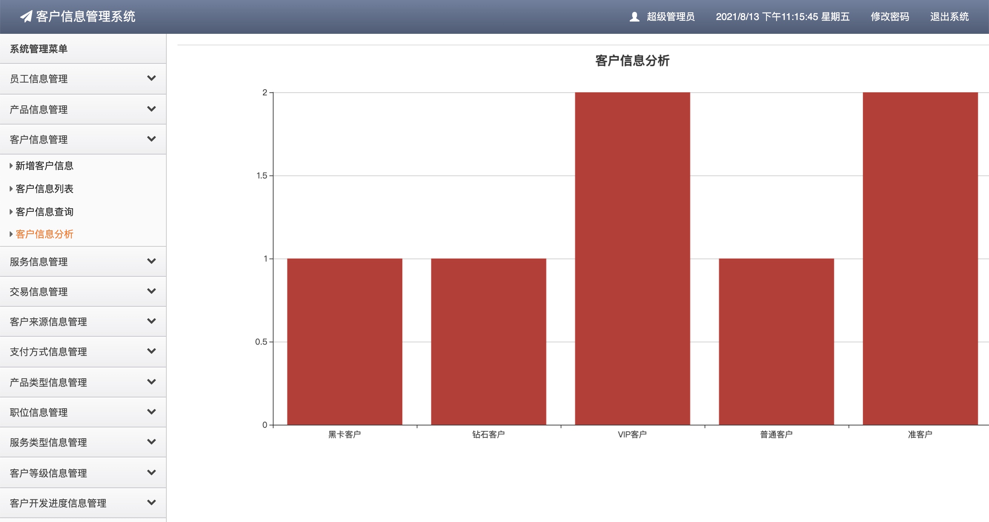Click chevron next to 交易信息管理
Viewport: 989px width, 522px height.
pyautogui.click(x=151, y=291)
